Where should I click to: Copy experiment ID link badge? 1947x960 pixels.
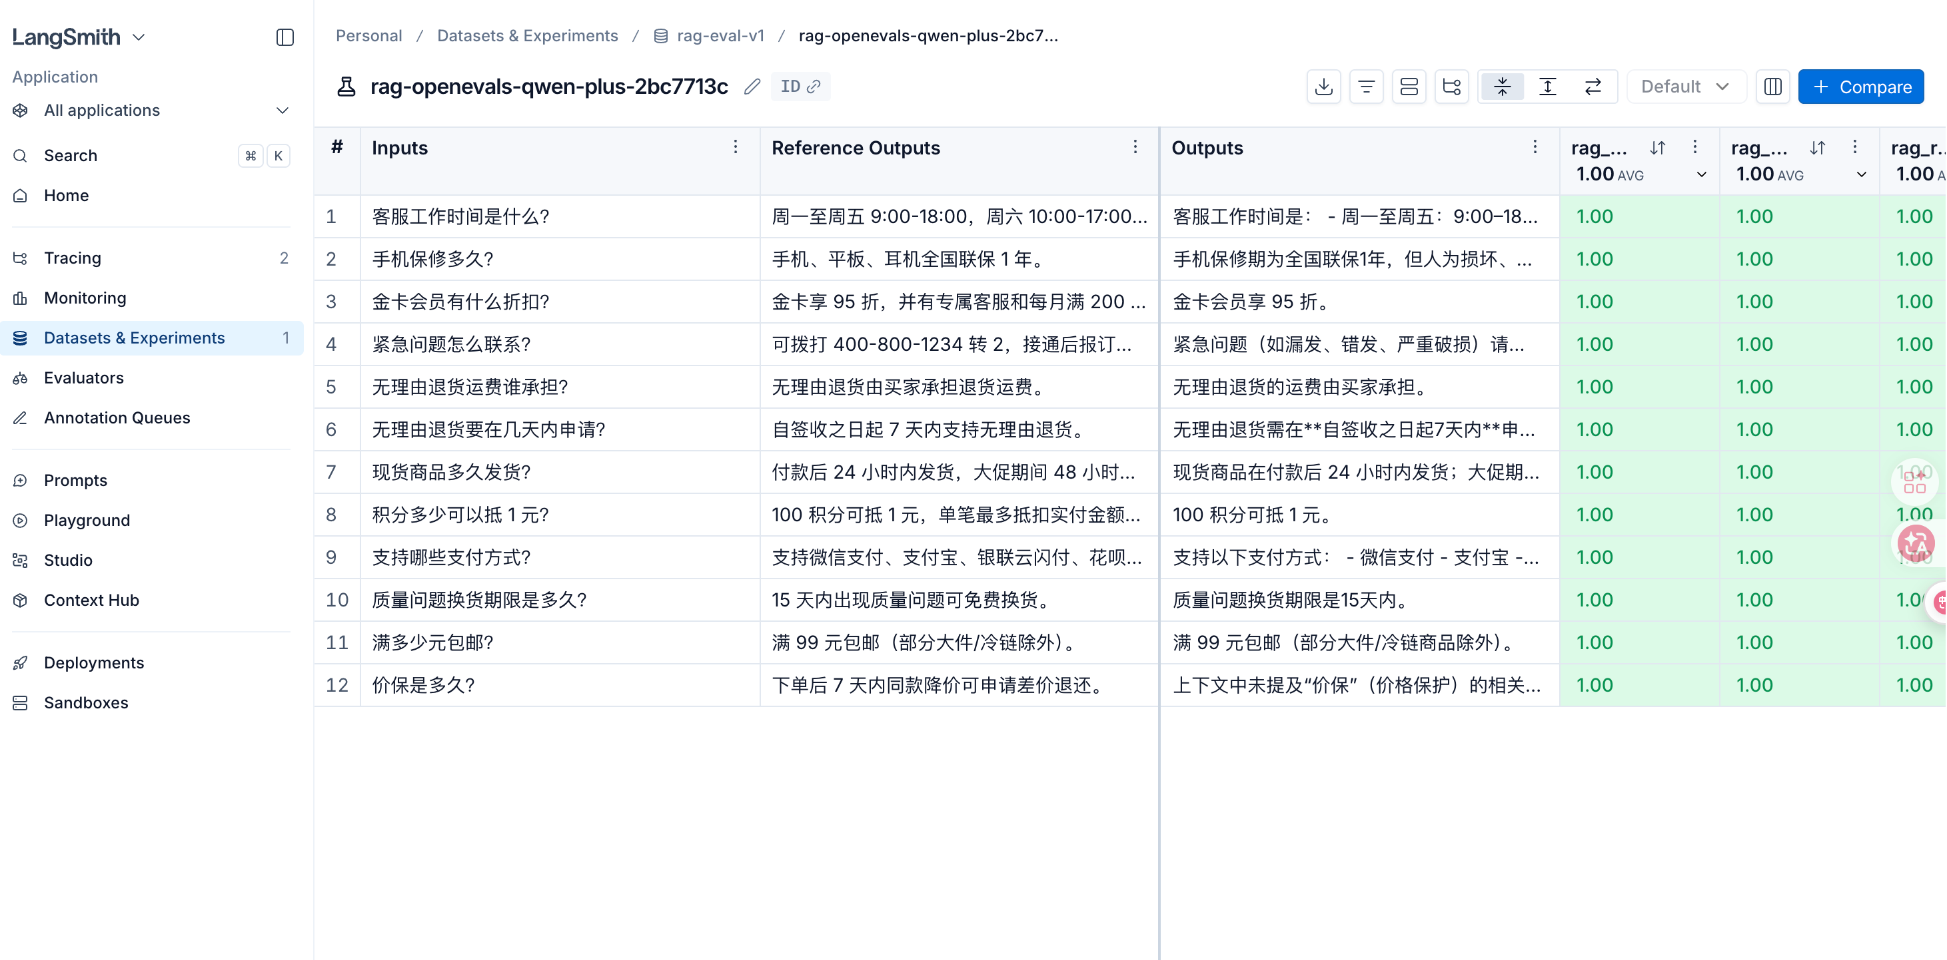tap(800, 87)
